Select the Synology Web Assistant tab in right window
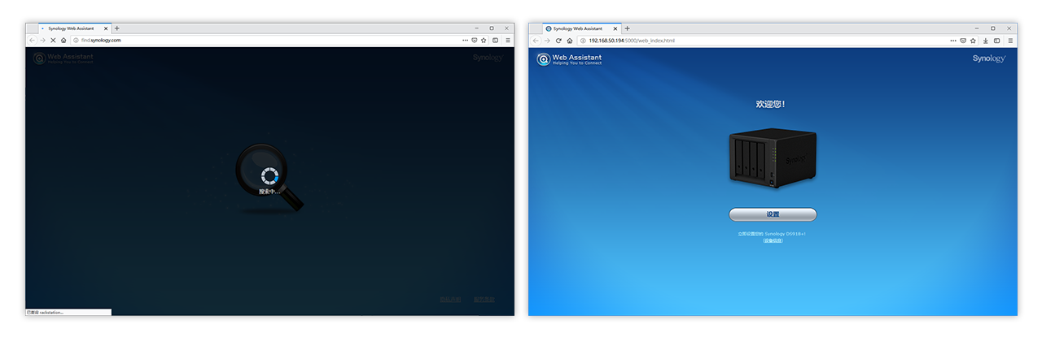This screenshot has height=341, width=1042. point(580,28)
